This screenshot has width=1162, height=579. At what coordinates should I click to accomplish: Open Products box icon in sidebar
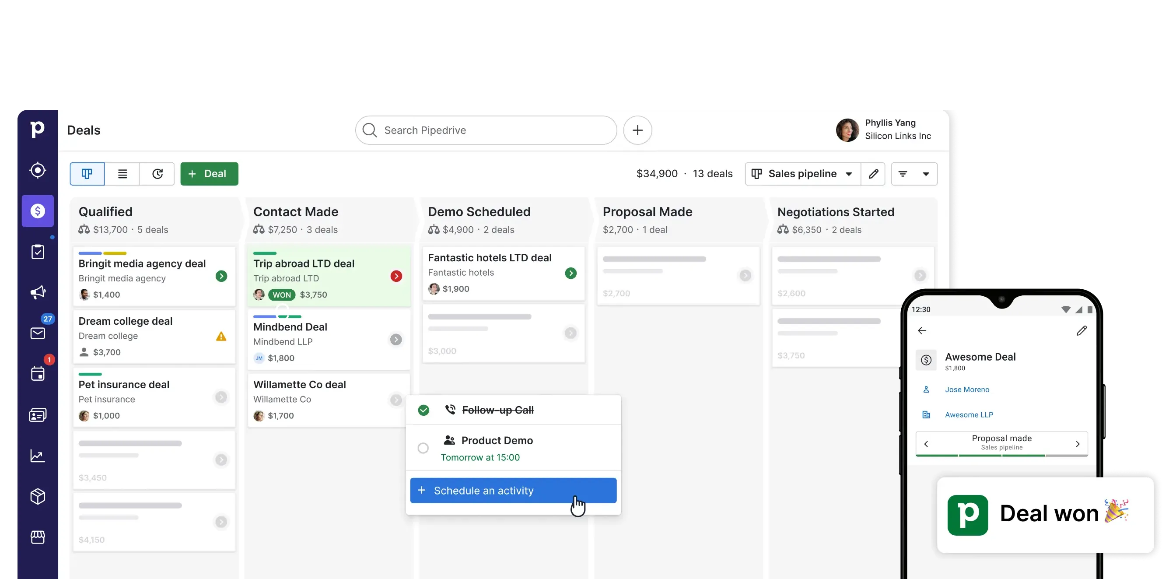pyautogui.click(x=38, y=496)
